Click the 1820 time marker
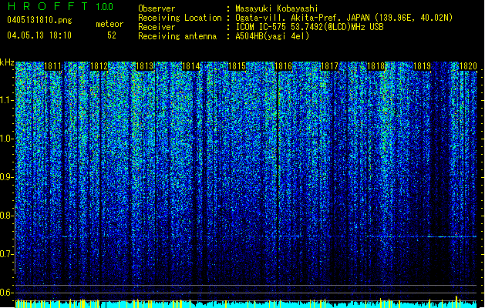The image size is (485, 308). click(x=468, y=66)
